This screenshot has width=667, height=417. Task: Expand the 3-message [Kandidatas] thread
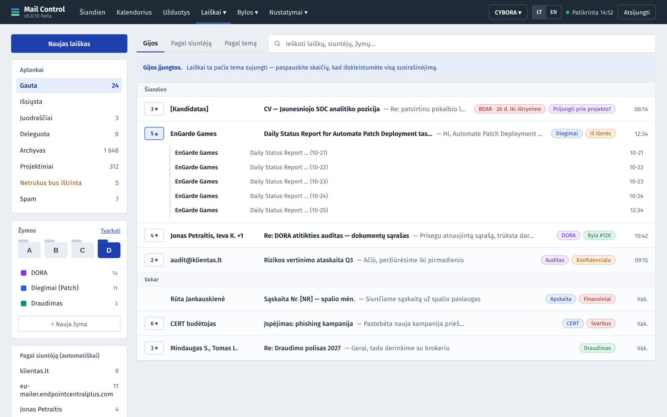pyautogui.click(x=154, y=109)
